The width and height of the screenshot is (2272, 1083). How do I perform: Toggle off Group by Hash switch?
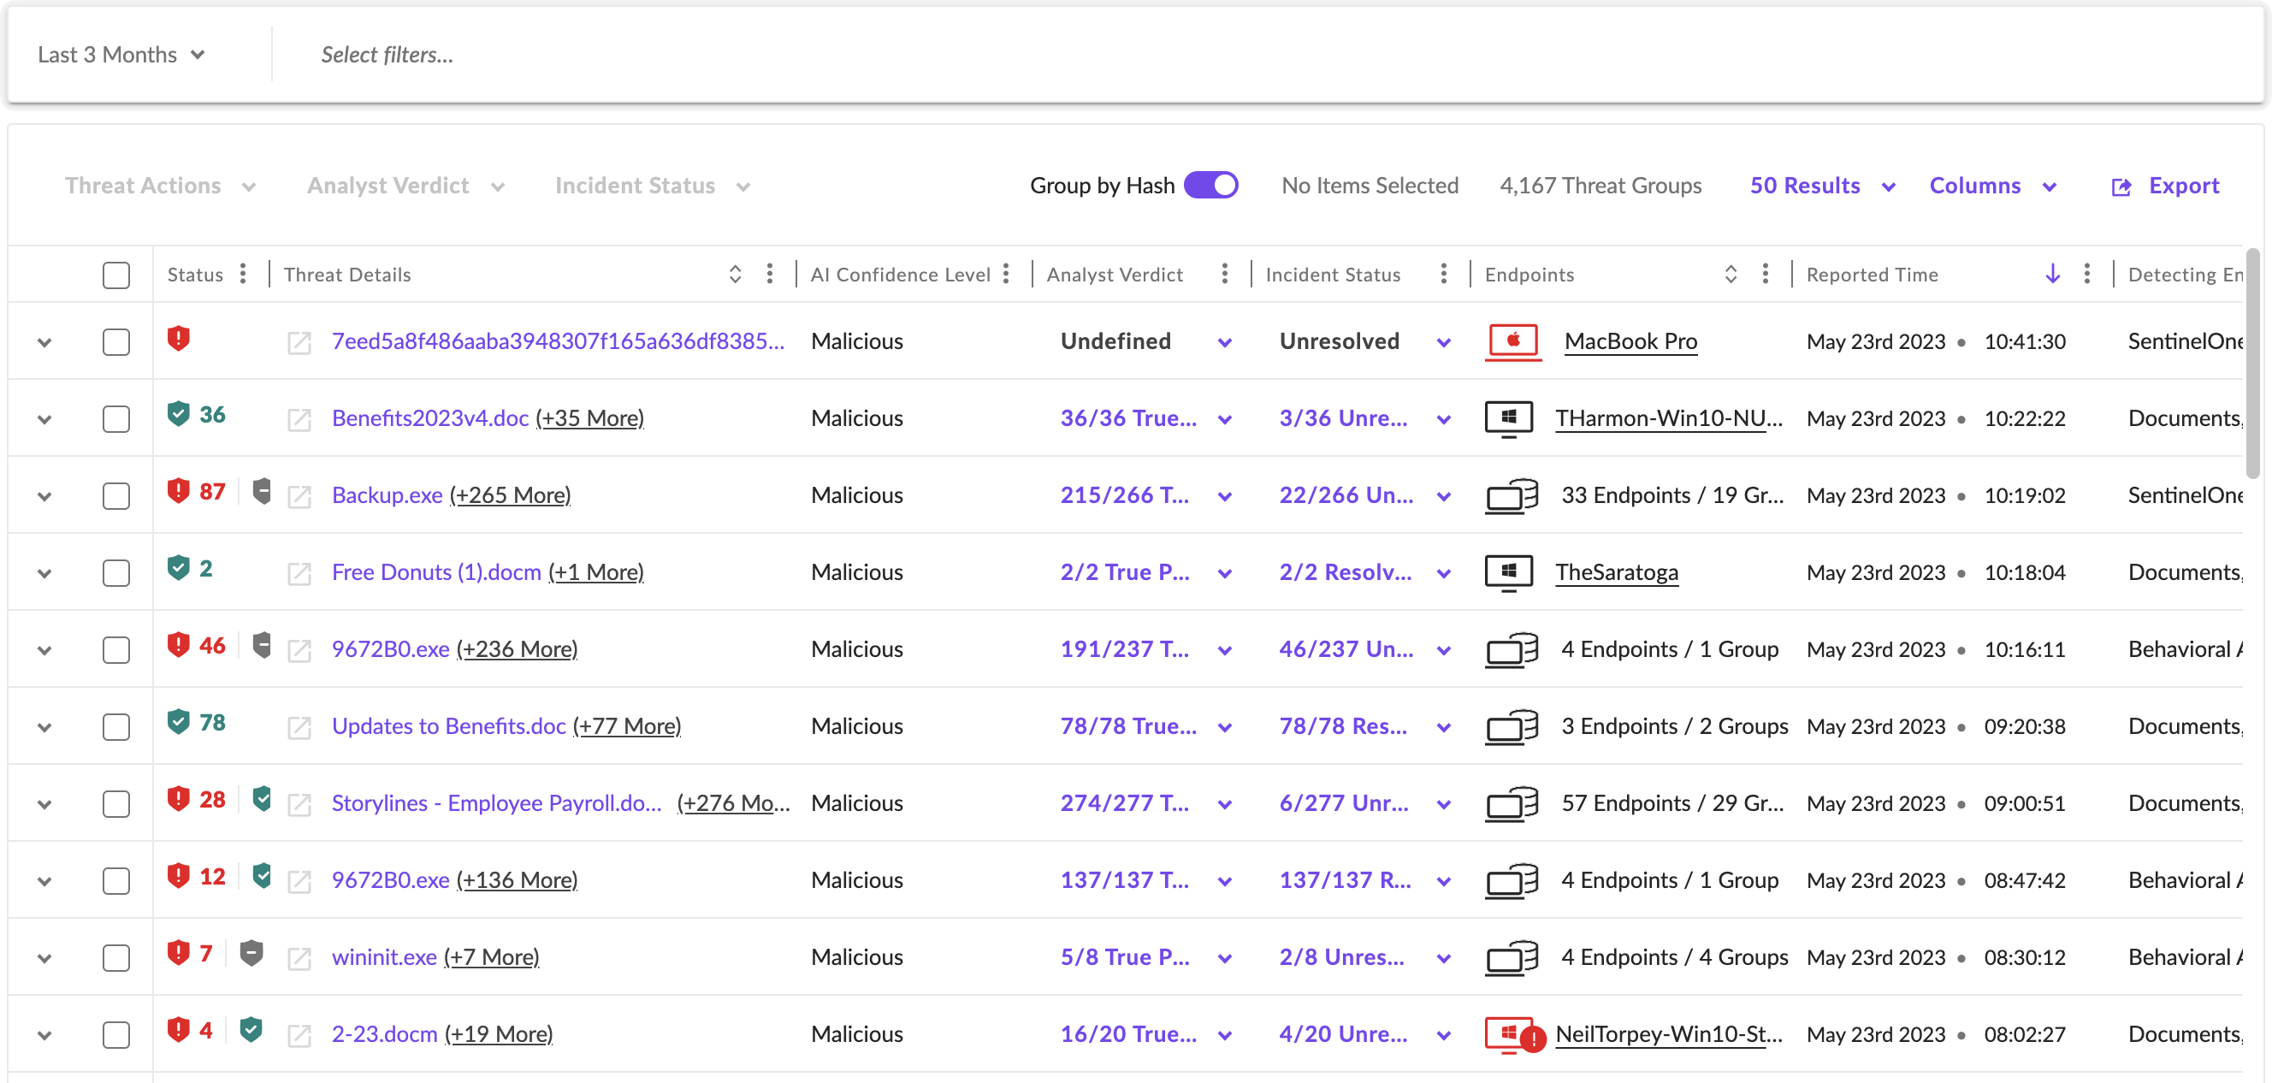tap(1211, 185)
